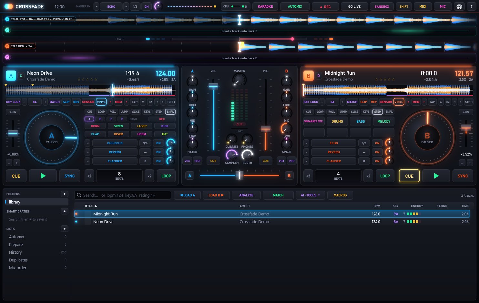Switch deck A pads to SLICE mode
The width and height of the screenshot is (479, 303).
136,112
